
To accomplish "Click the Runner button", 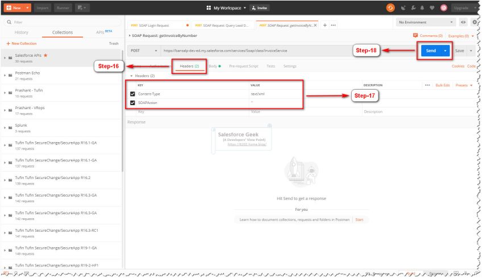I will (63, 8).
